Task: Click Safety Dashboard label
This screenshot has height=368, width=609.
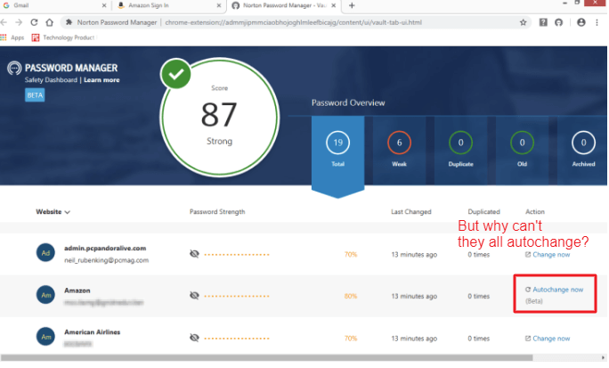Action: click(51, 80)
